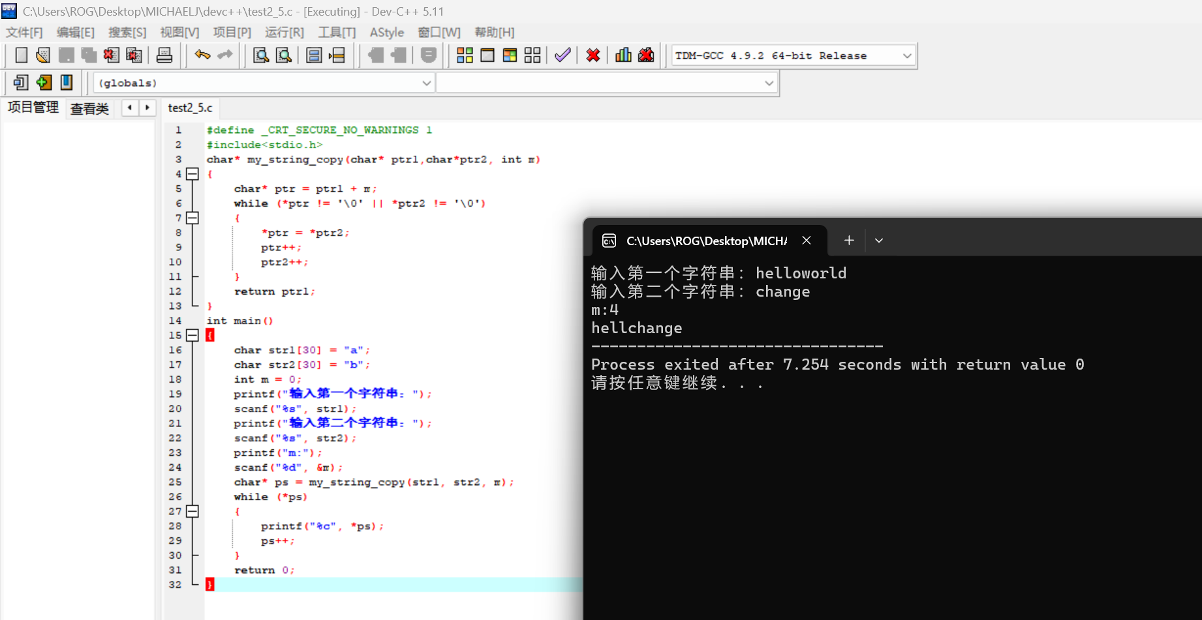Open the 工具[T] menu
1202x620 pixels.
click(x=337, y=33)
